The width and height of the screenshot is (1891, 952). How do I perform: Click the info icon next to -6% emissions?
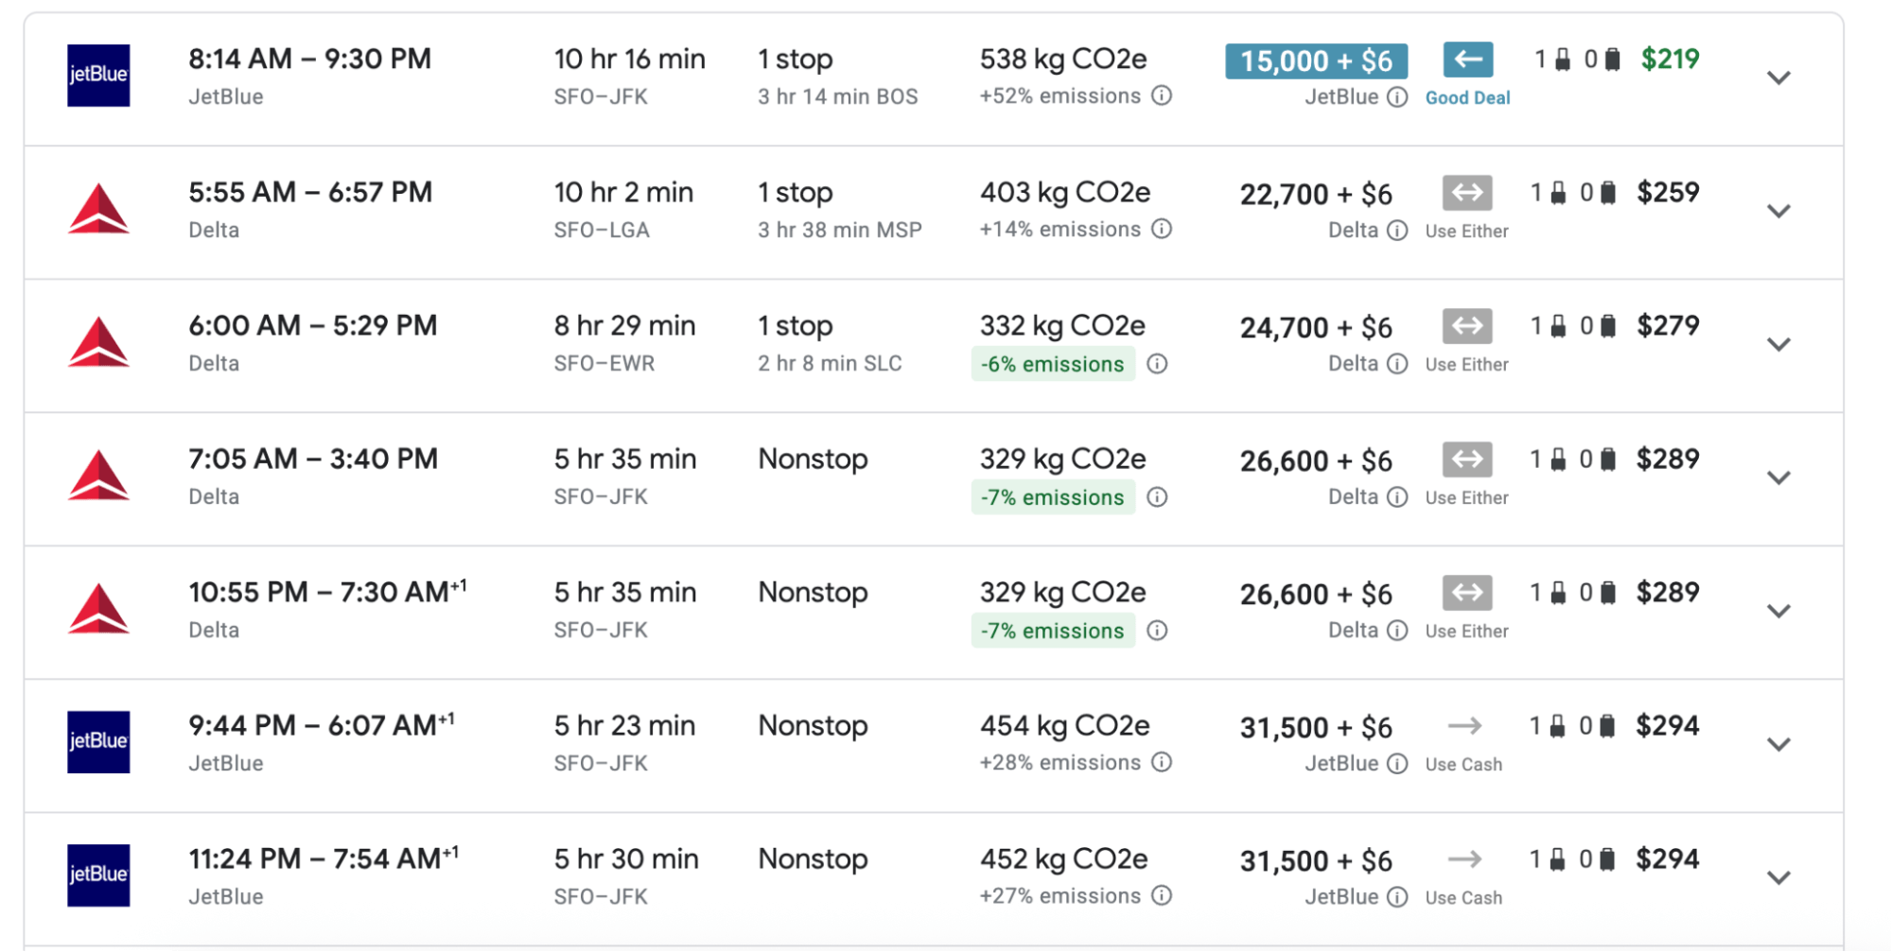[1157, 364]
